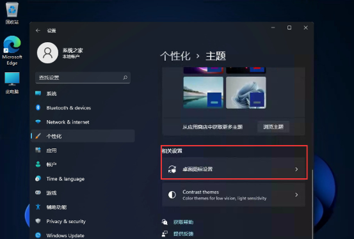Open the Contrast themes row
The image size is (354, 239).
[x=234, y=194]
